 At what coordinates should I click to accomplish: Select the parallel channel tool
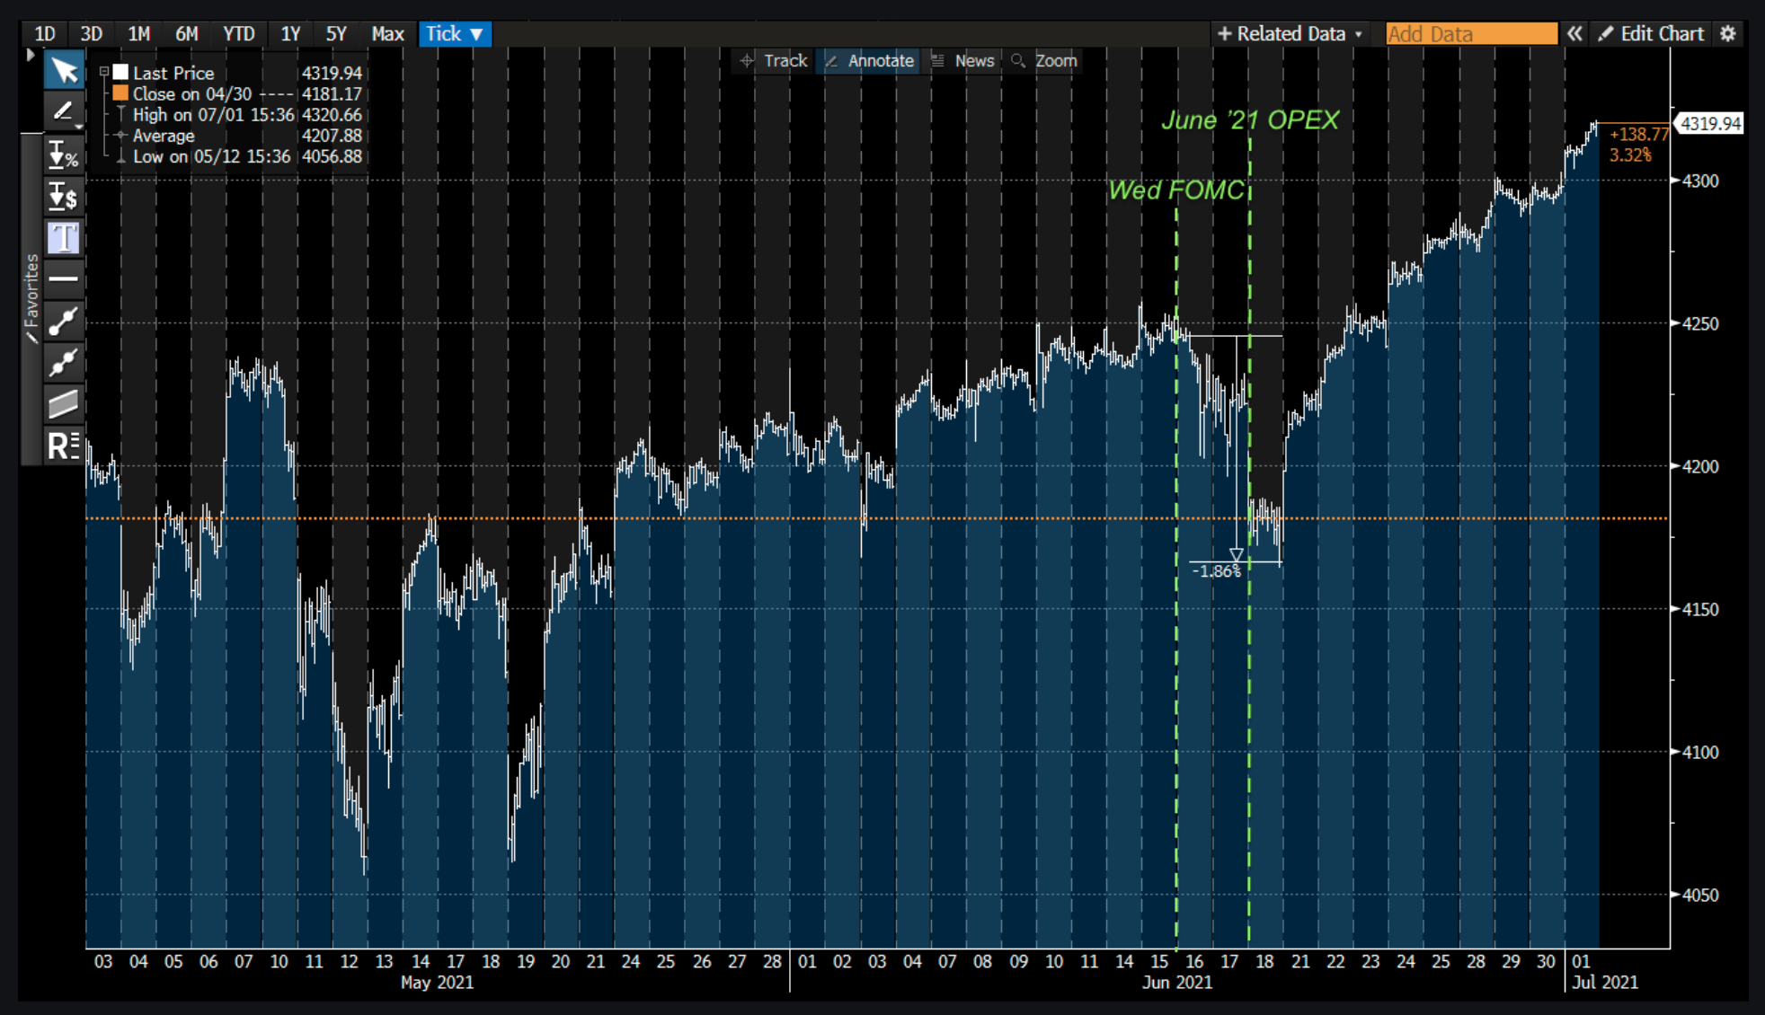point(64,404)
